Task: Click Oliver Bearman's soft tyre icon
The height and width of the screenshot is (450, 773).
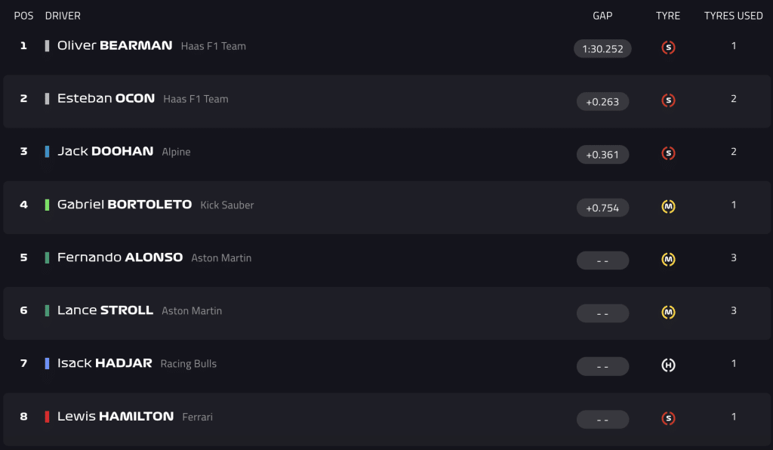Action: tap(668, 48)
